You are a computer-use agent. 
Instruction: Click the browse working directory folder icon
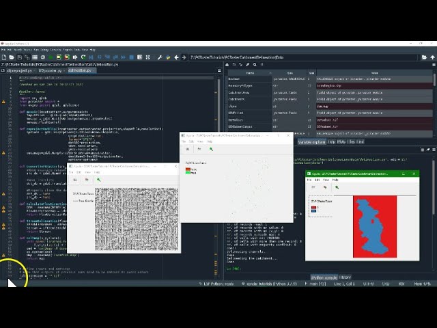pyautogui.click(x=424, y=57)
